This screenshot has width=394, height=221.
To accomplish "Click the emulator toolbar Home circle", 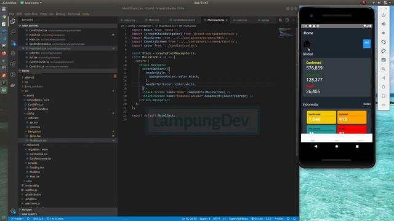I will [384, 87].
